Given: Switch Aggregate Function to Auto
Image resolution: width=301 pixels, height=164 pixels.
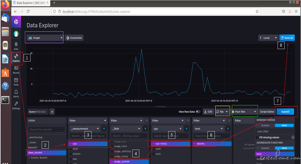Looking at the screenshot, I should pos(284,148).
